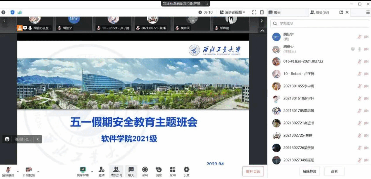Expand video options arrow next to 开启视频
Viewport: 371px width, 179px height.
[38, 172]
